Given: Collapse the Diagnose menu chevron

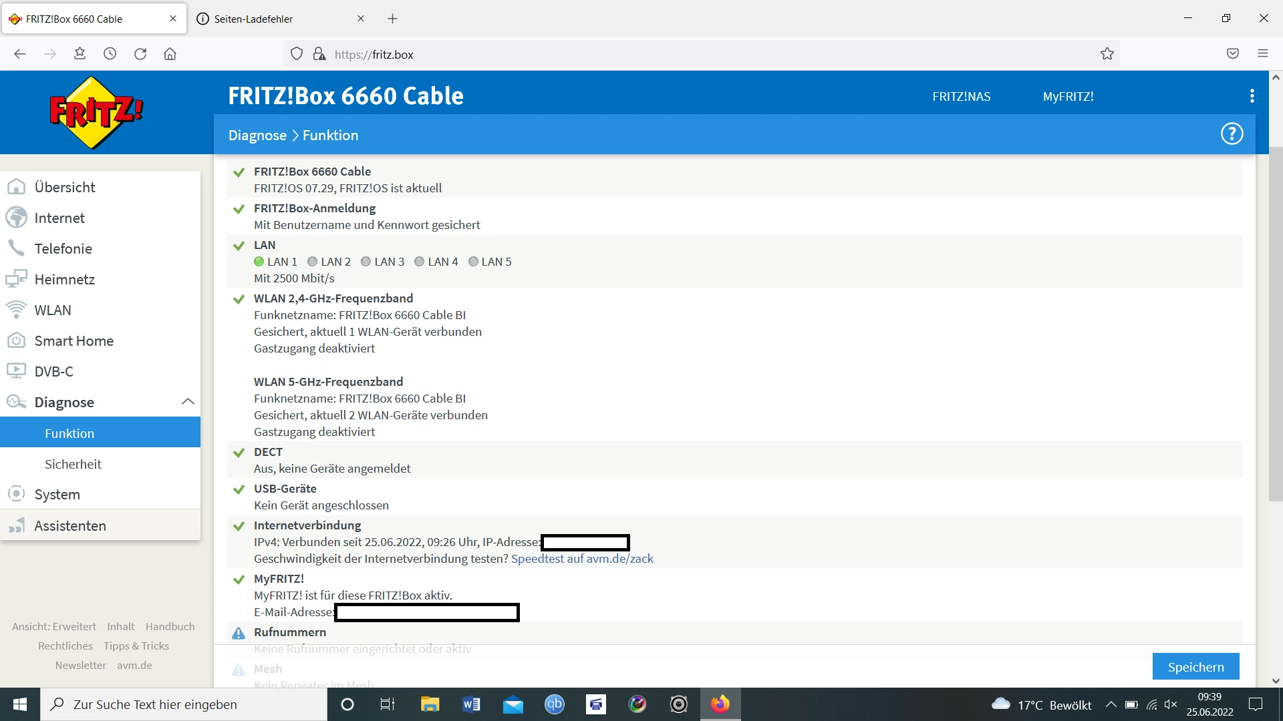Looking at the screenshot, I should (188, 402).
